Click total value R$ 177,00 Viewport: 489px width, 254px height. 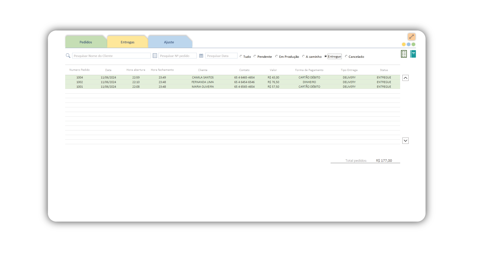[x=384, y=161]
